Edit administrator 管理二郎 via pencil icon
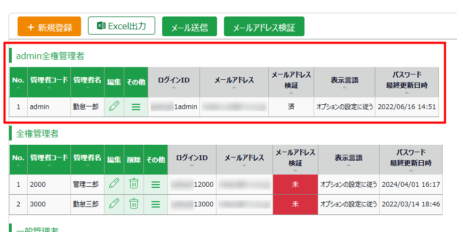This screenshot has height=232, width=457. click(114, 184)
